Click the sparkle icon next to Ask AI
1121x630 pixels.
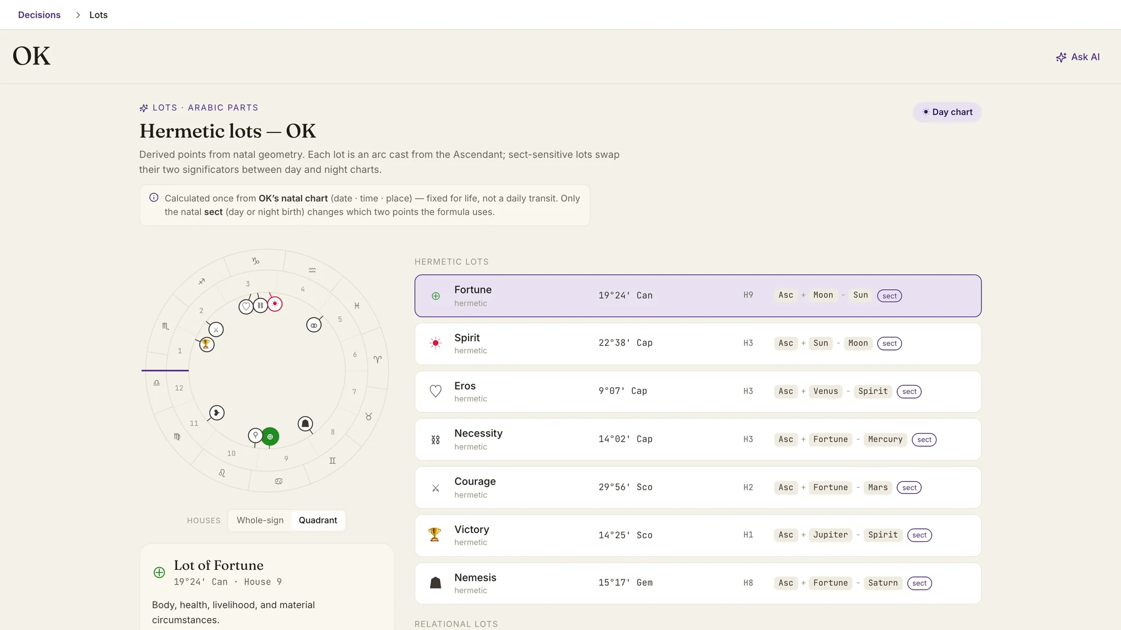tap(1061, 57)
